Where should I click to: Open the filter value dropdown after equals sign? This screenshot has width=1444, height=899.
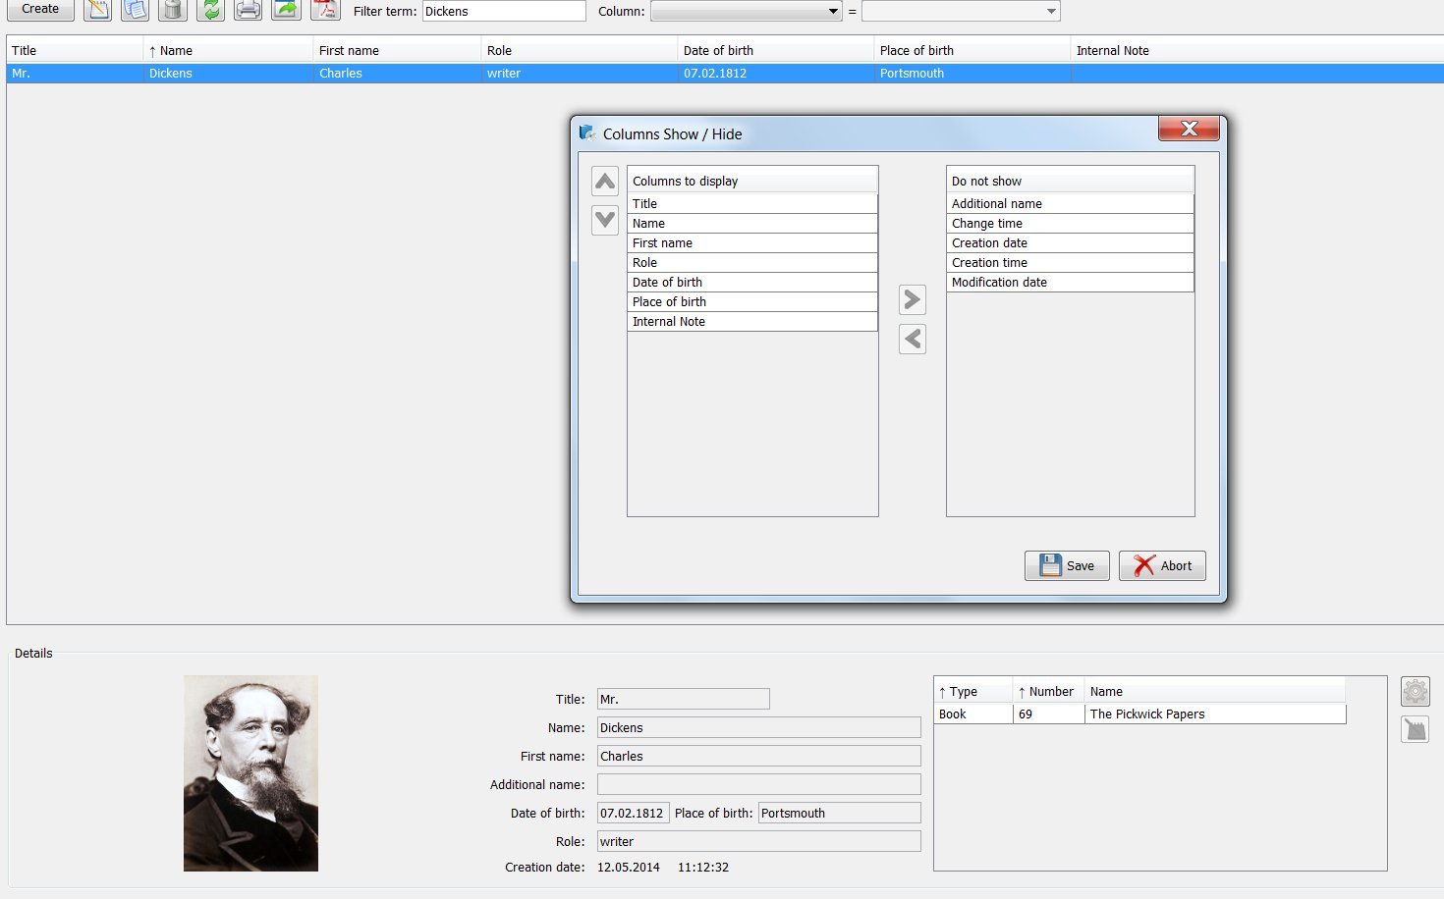tap(960, 12)
